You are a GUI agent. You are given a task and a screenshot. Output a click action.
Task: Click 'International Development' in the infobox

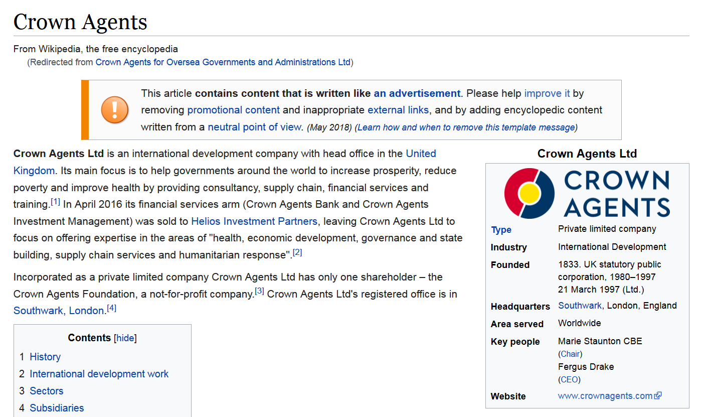pyautogui.click(x=612, y=247)
